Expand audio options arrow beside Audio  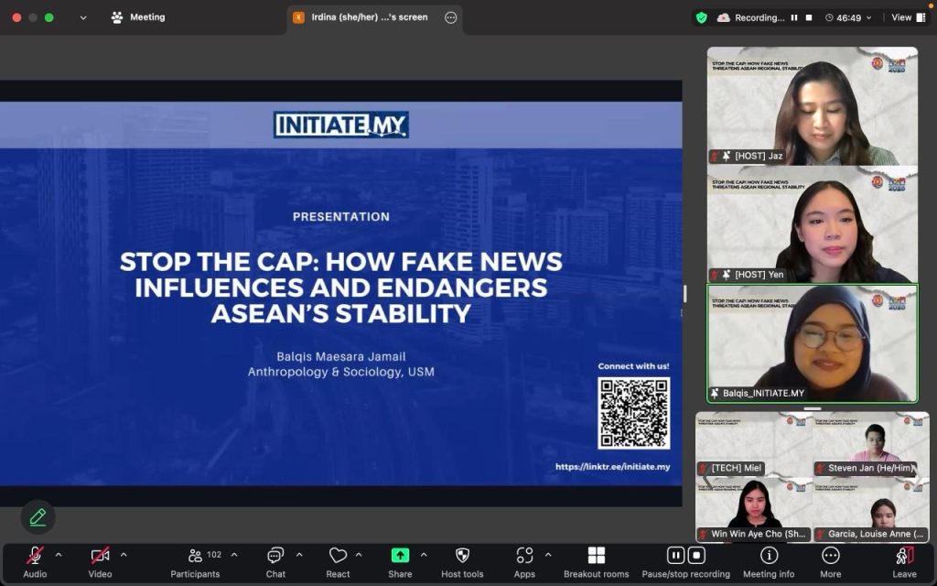[59, 555]
